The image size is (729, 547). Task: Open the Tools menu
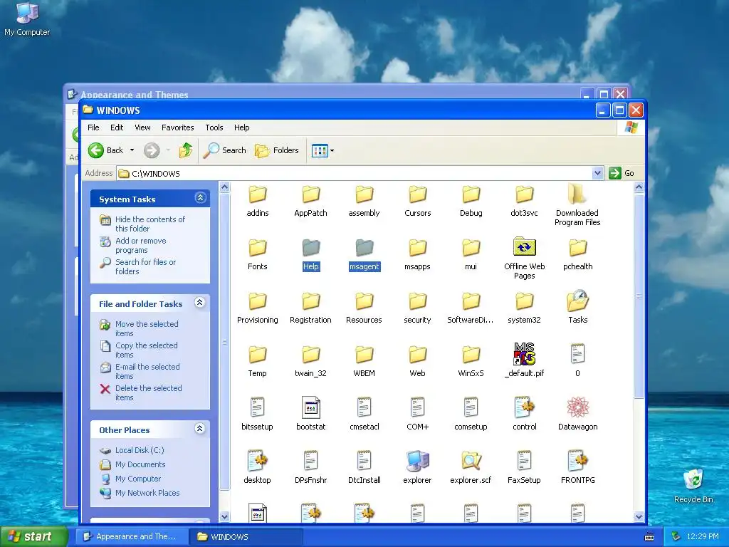tap(214, 127)
